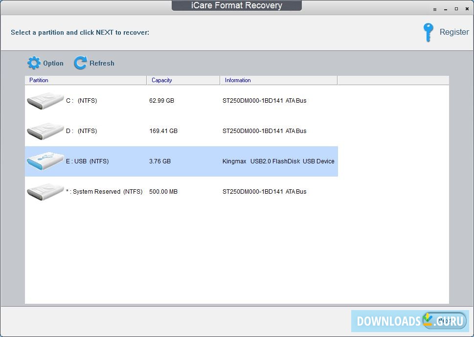Sort by the Information column header
Viewport: 474px width, 337px height.
pos(279,80)
